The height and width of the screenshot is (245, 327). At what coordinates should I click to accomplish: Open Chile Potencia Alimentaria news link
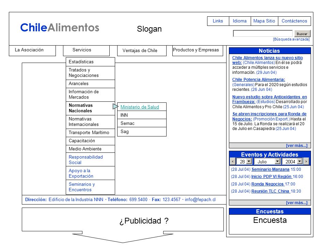(259, 80)
